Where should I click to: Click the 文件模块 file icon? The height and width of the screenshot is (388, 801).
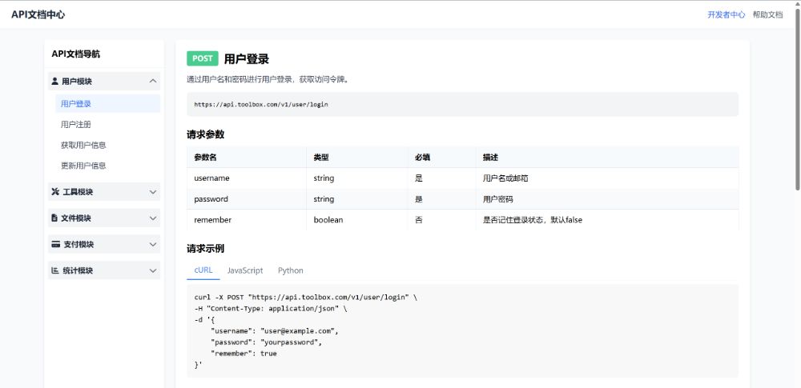tap(54, 218)
